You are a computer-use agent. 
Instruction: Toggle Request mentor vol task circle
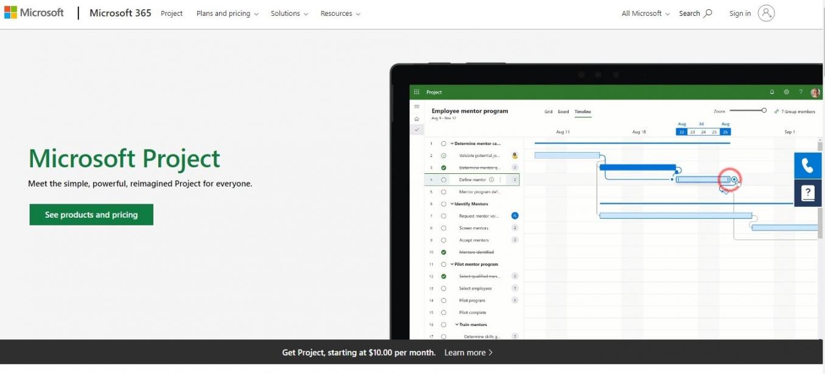(444, 216)
